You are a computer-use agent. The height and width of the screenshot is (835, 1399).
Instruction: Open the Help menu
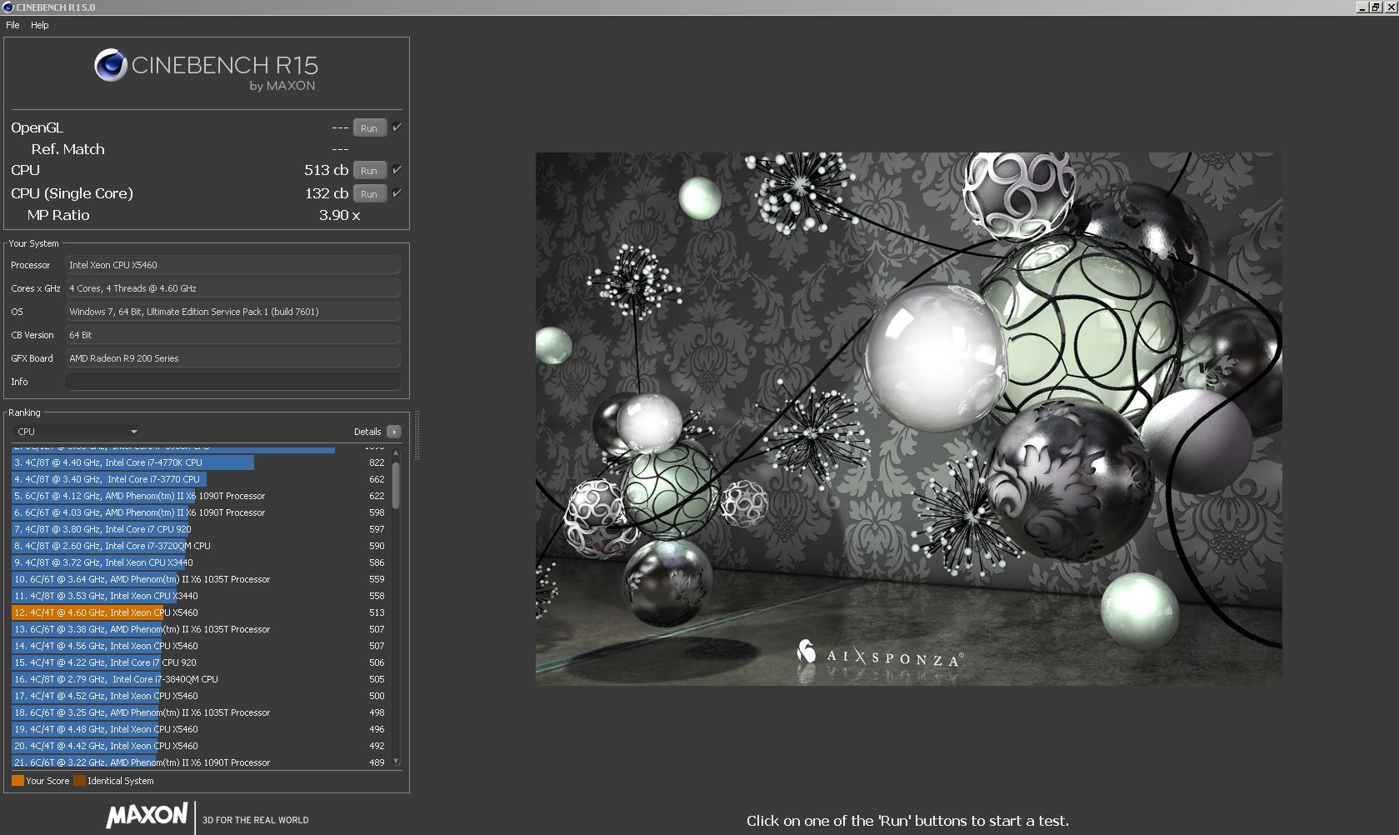pyautogui.click(x=40, y=25)
